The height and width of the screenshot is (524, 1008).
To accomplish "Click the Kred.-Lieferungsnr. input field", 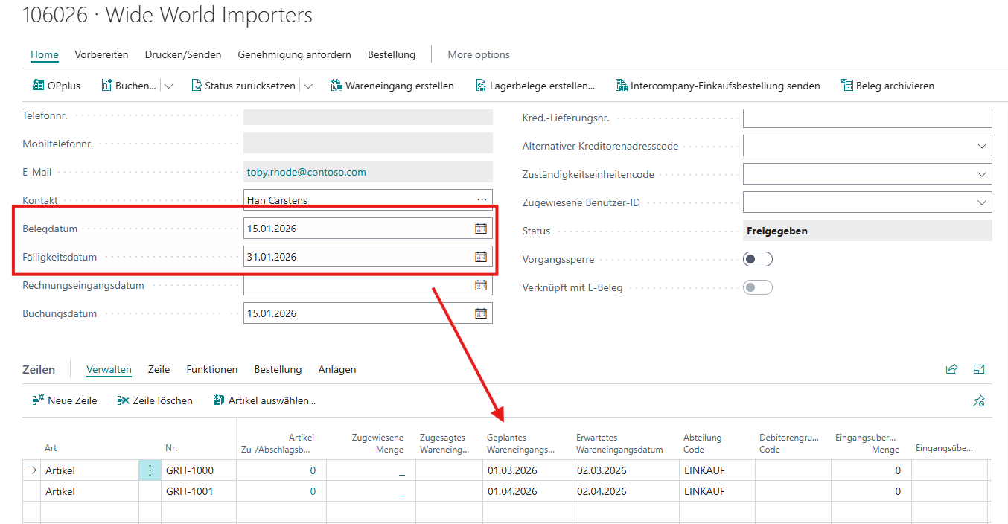I will (x=867, y=118).
